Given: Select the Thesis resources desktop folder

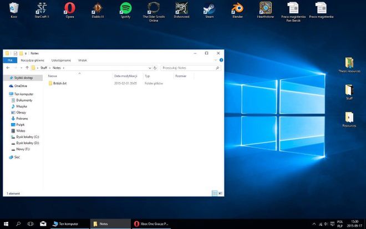Looking at the screenshot, I should click(x=349, y=65).
